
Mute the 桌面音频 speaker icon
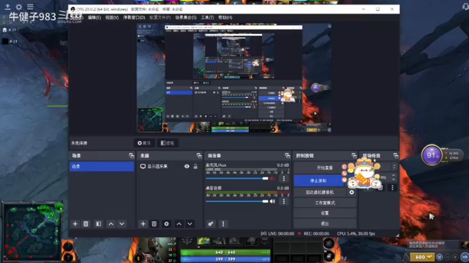(x=272, y=201)
